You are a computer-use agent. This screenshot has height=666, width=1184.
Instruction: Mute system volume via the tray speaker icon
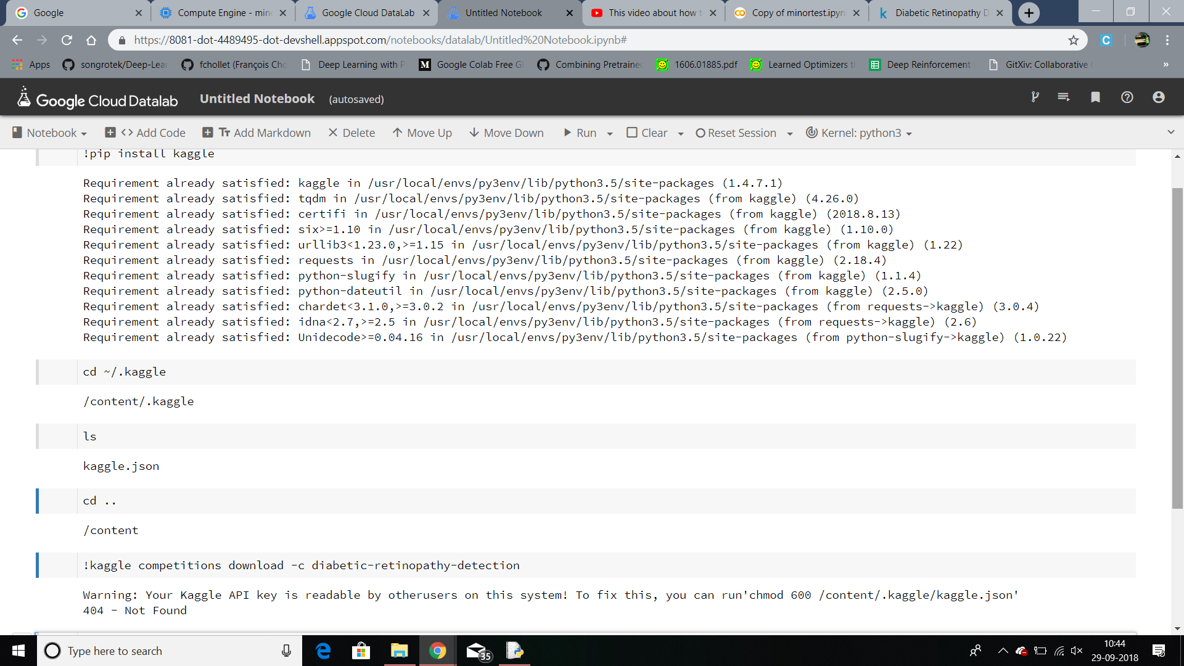tap(1078, 651)
